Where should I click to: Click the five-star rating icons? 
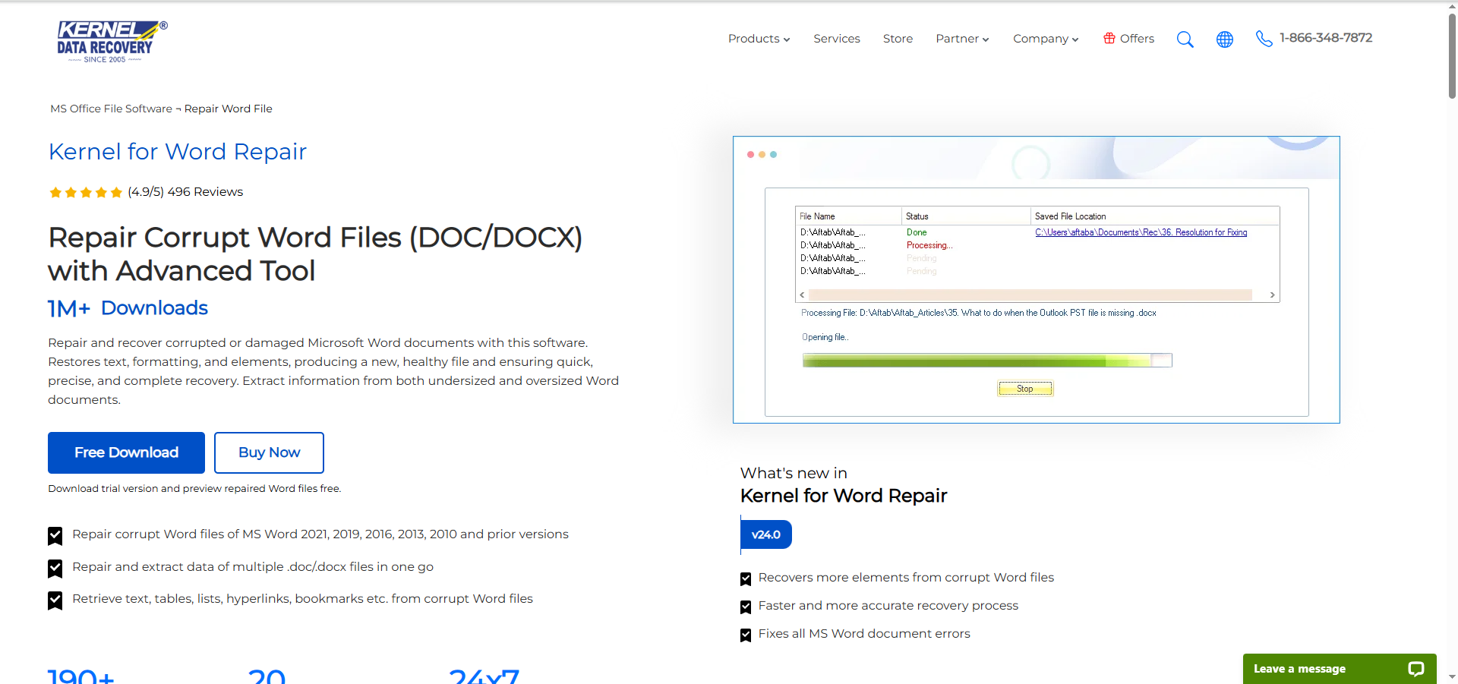(x=86, y=193)
